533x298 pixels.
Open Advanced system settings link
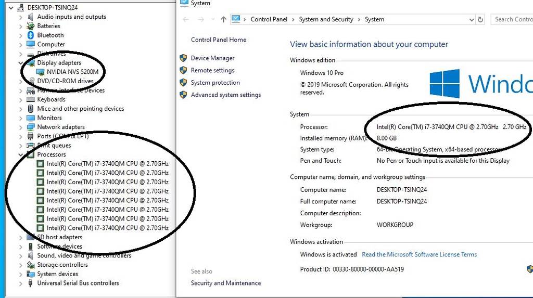[226, 95]
